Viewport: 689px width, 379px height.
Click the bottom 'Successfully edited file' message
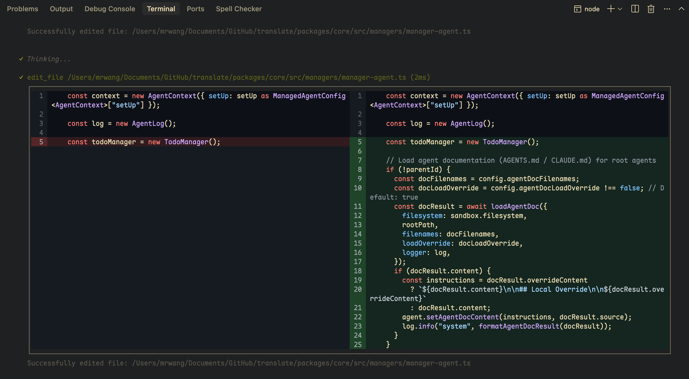click(x=249, y=363)
